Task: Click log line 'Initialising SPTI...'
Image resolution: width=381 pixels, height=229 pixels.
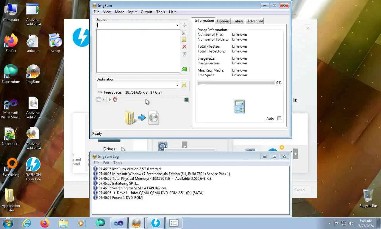Action: [x=119, y=183]
